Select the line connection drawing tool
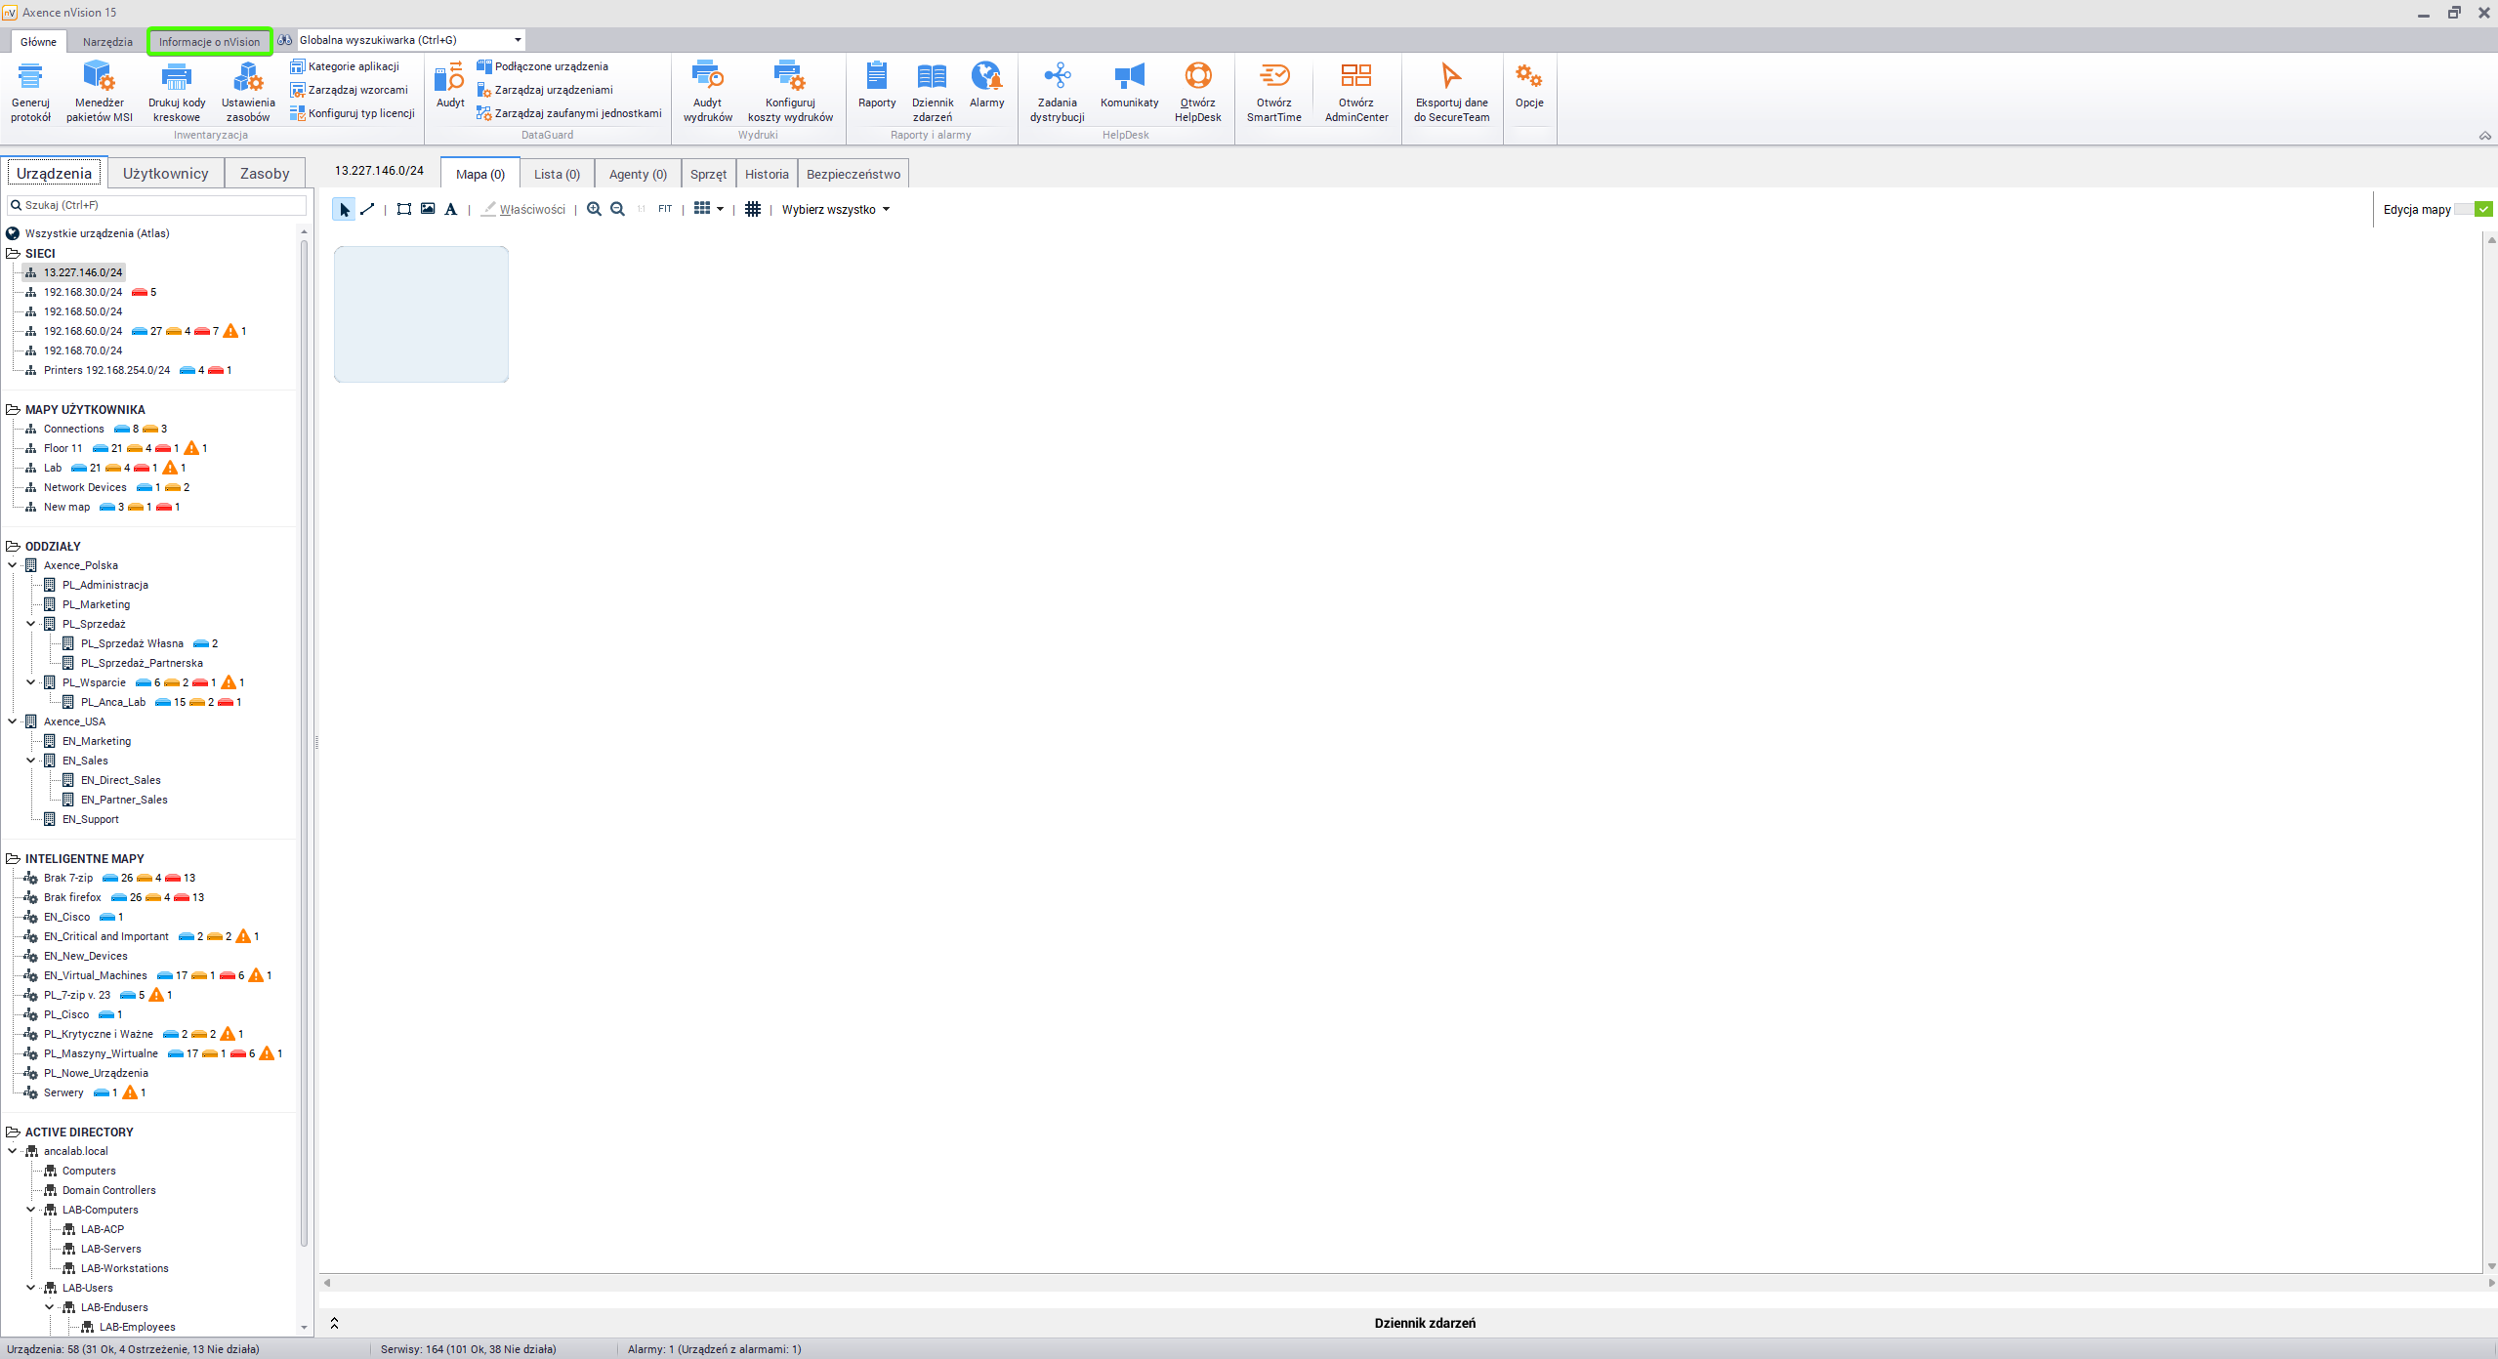This screenshot has height=1359, width=2498. [367, 209]
